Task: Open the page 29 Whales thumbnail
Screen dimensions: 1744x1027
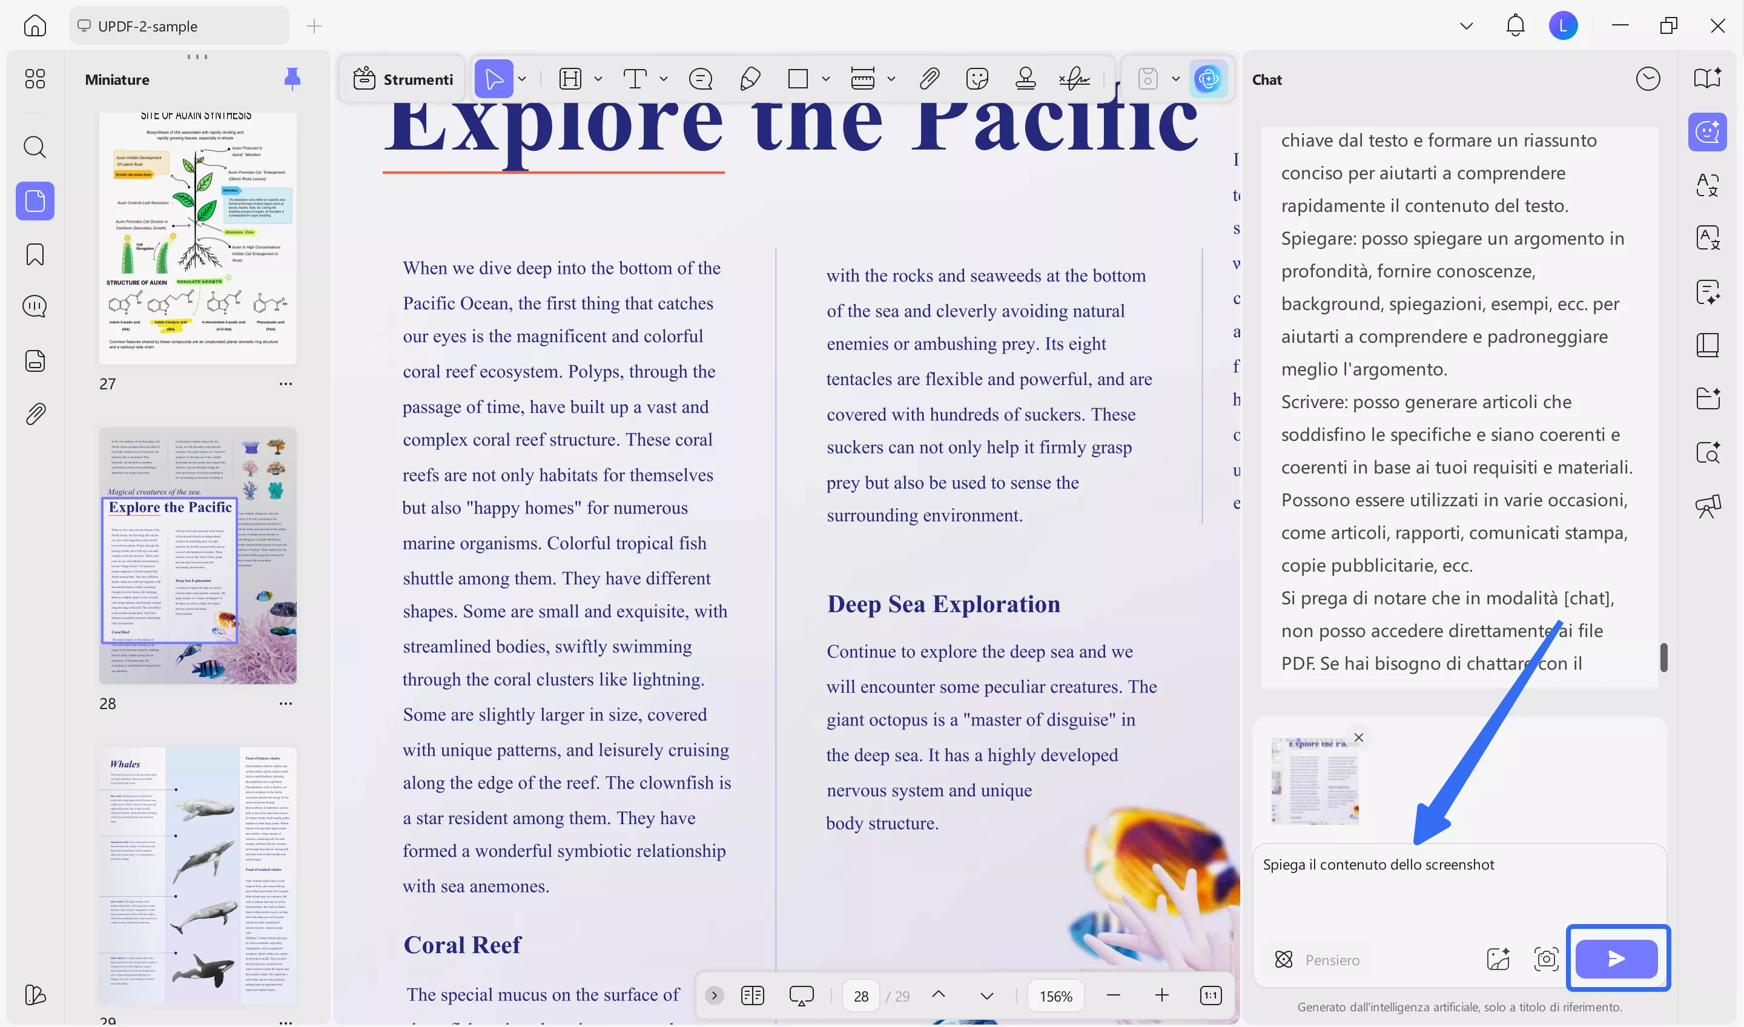Action: (198, 875)
